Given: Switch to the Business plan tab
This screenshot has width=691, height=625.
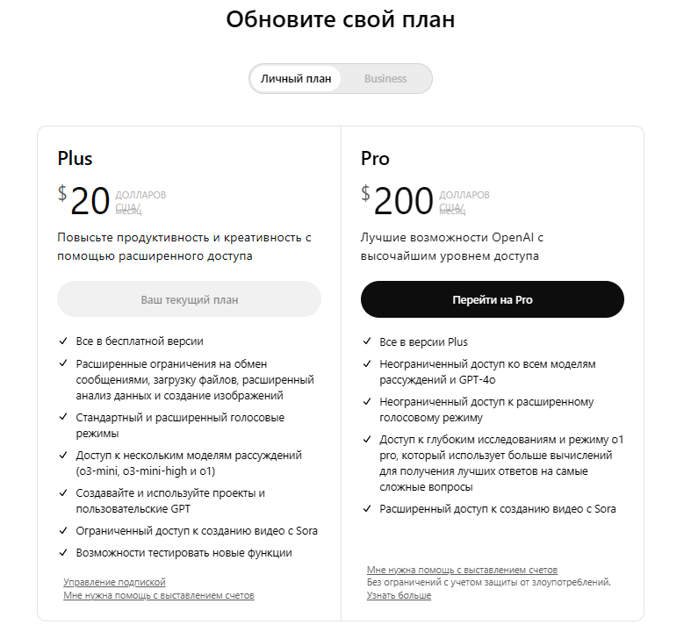Looking at the screenshot, I should 385,79.
